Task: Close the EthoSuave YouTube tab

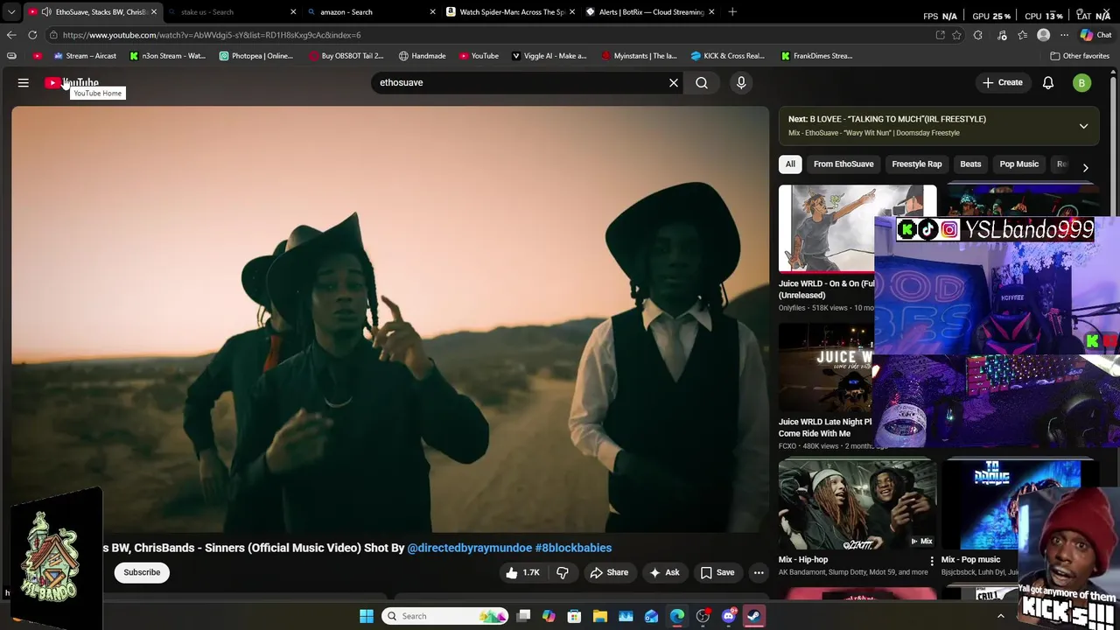Action: 153,12
